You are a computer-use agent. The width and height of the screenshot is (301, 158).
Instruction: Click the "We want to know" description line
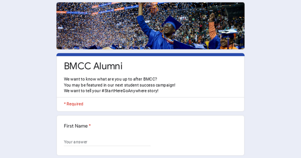pos(110,79)
